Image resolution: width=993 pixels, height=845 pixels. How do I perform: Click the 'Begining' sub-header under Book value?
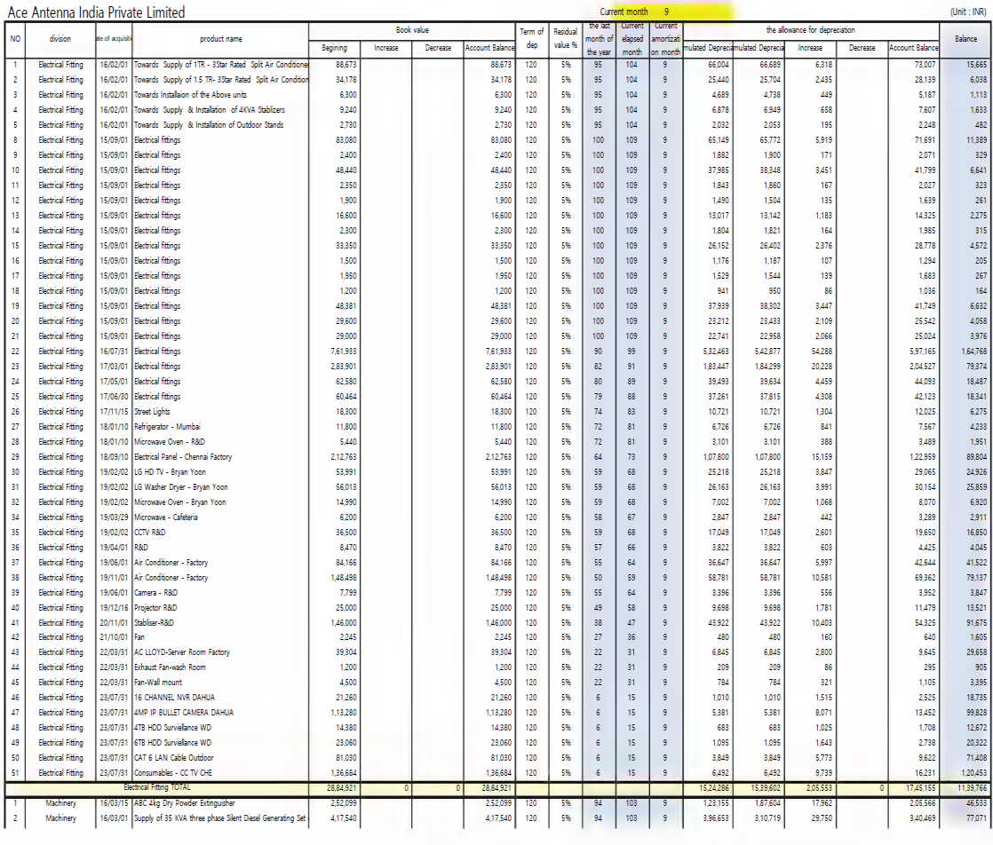coord(334,48)
